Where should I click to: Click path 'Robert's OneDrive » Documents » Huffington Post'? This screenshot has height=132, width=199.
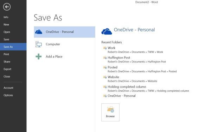(137, 62)
